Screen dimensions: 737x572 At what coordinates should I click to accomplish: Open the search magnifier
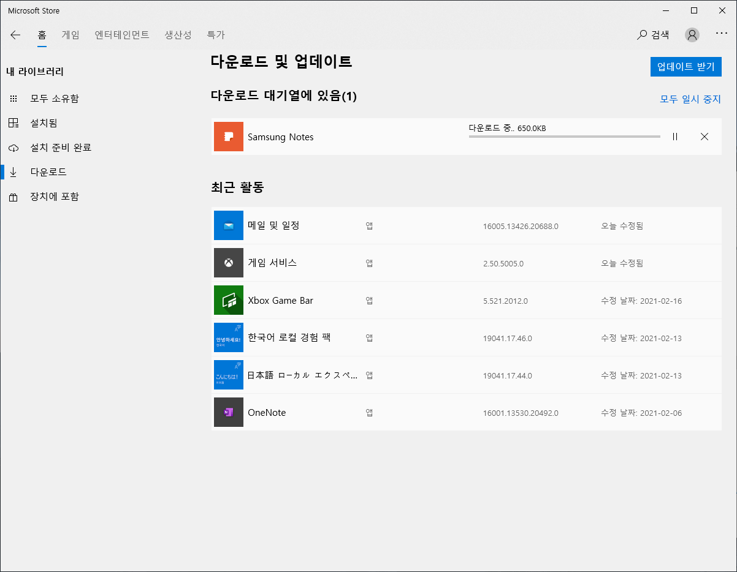coord(642,35)
